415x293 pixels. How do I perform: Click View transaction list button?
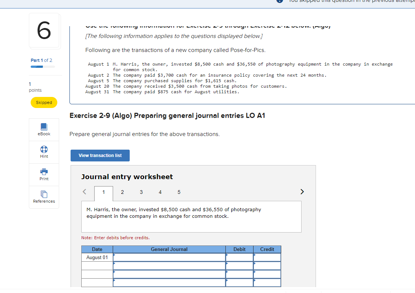tap(100, 156)
